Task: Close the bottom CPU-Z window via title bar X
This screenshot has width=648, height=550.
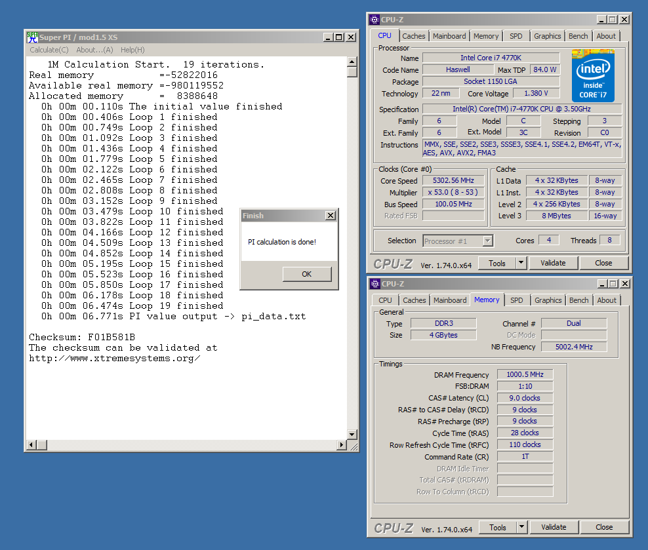Action: [625, 284]
